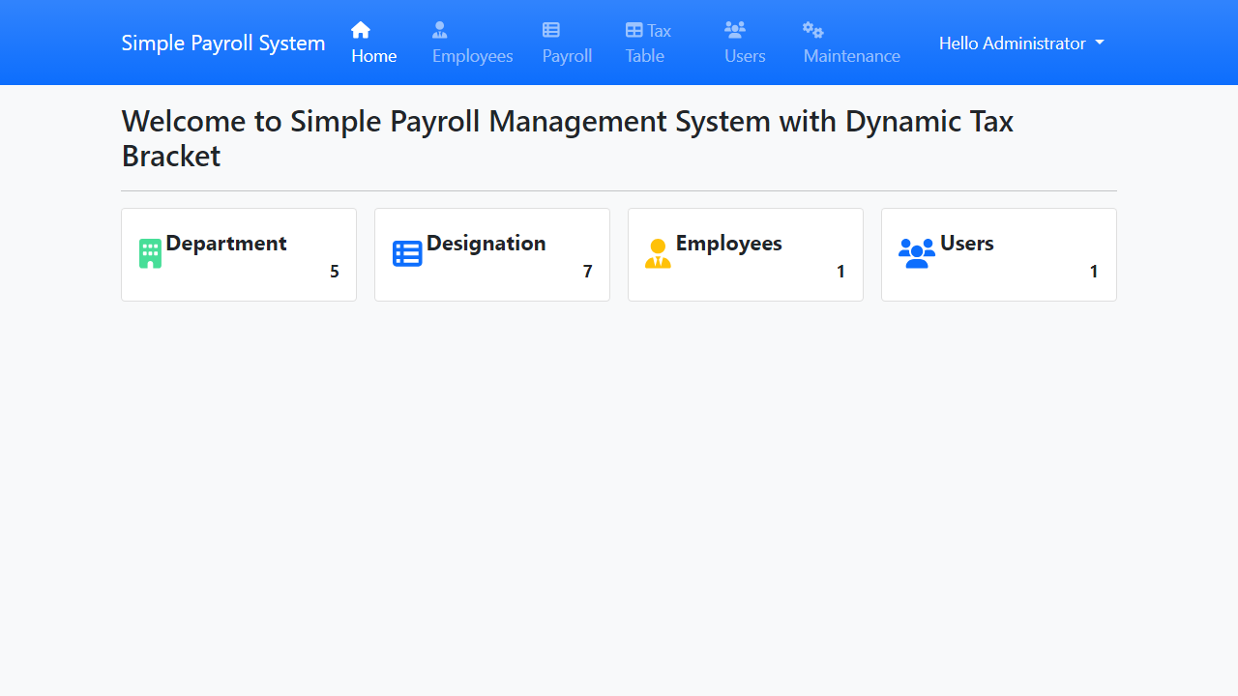
Task: Open the Maintenance menu label
Action: point(852,56)
